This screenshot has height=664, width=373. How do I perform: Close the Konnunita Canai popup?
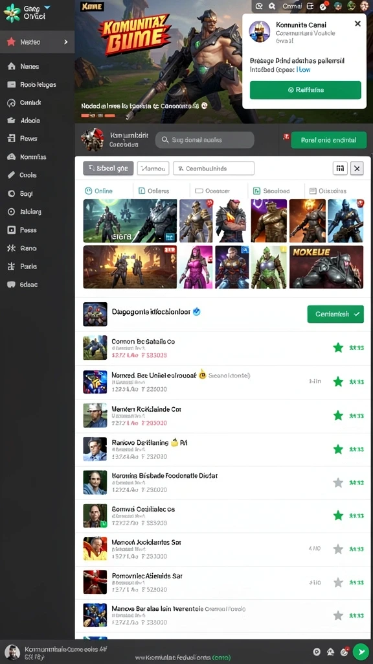coord(357,24)
